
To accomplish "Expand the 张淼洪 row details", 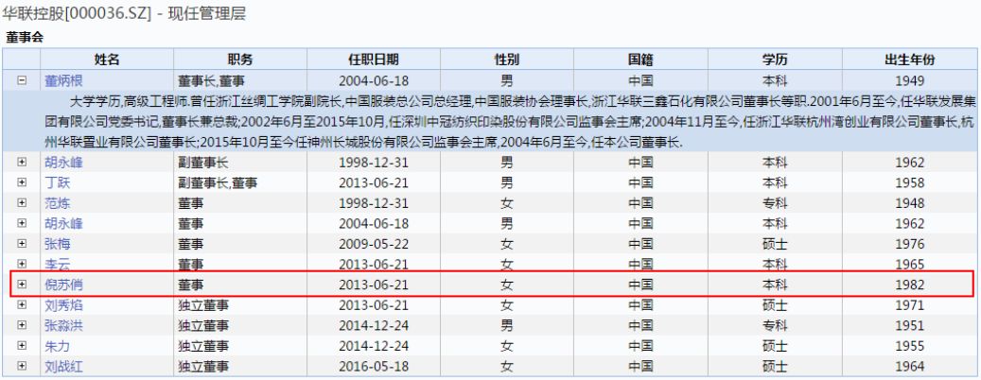I will (22, 325).
